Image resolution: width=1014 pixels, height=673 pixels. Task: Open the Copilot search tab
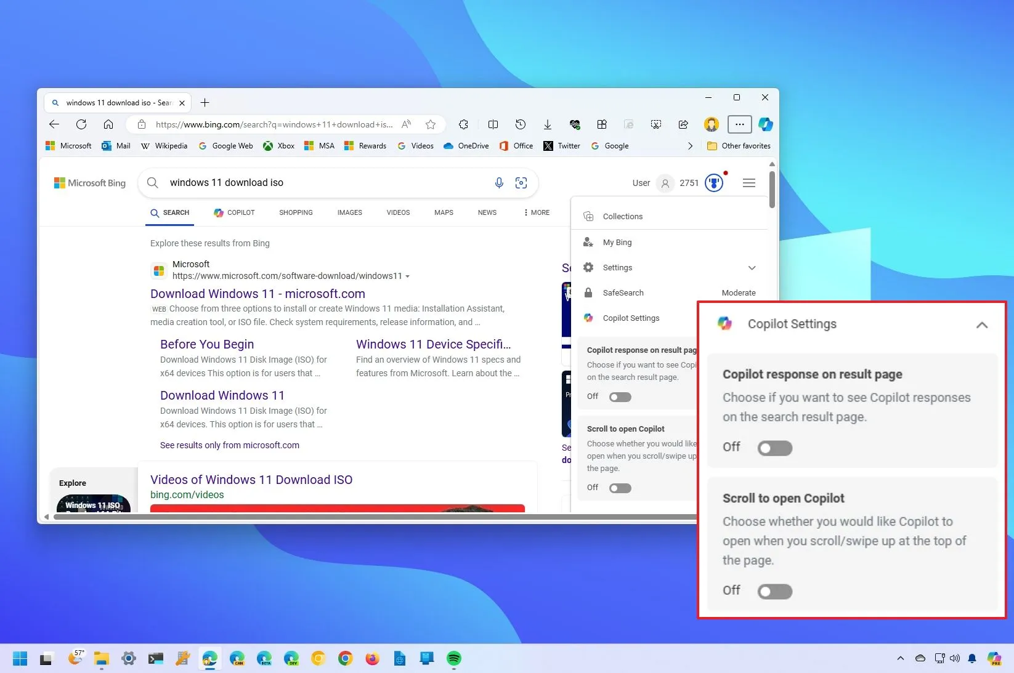pyautogui.click(x=234, y=212)
